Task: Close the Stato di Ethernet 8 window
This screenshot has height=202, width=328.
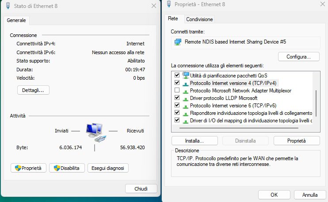Action: tap(154, 6)
